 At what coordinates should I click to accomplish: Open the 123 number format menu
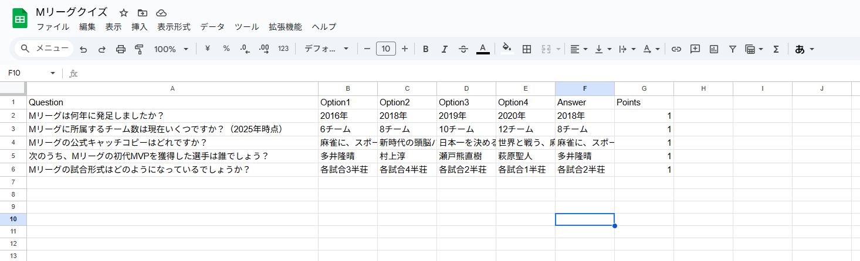click(x=283, y=49)
